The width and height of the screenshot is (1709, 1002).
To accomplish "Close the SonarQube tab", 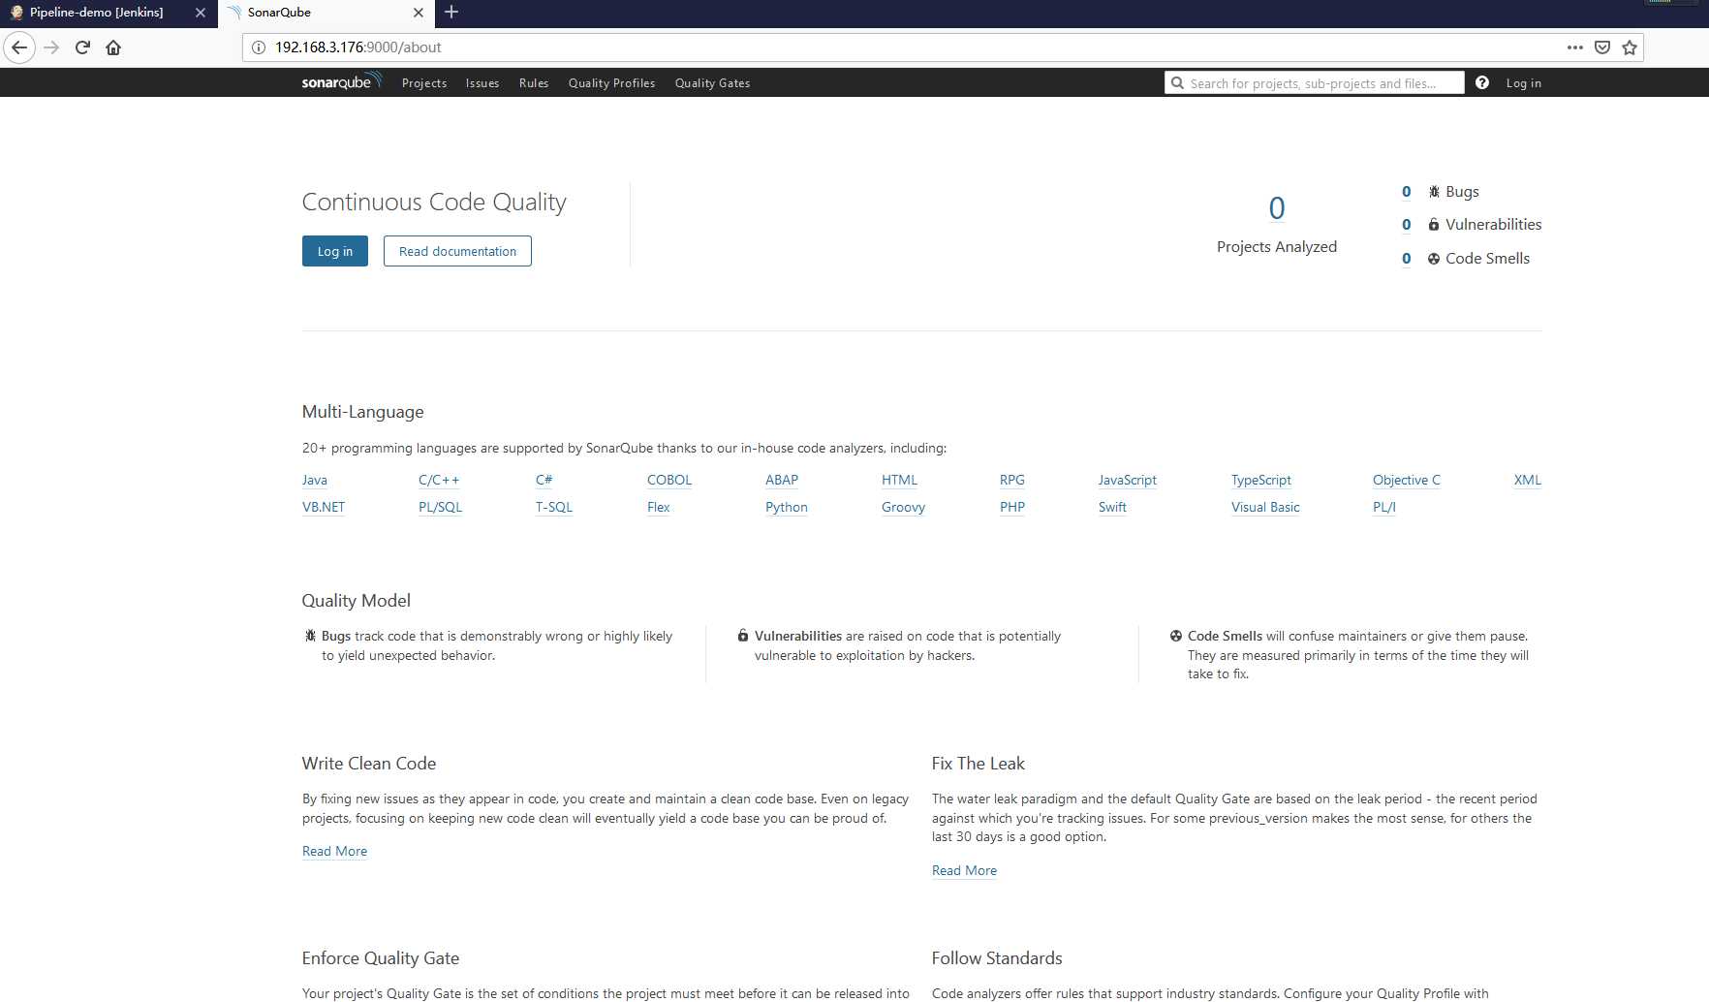I will pyautogui.click(x=419, y=13).
